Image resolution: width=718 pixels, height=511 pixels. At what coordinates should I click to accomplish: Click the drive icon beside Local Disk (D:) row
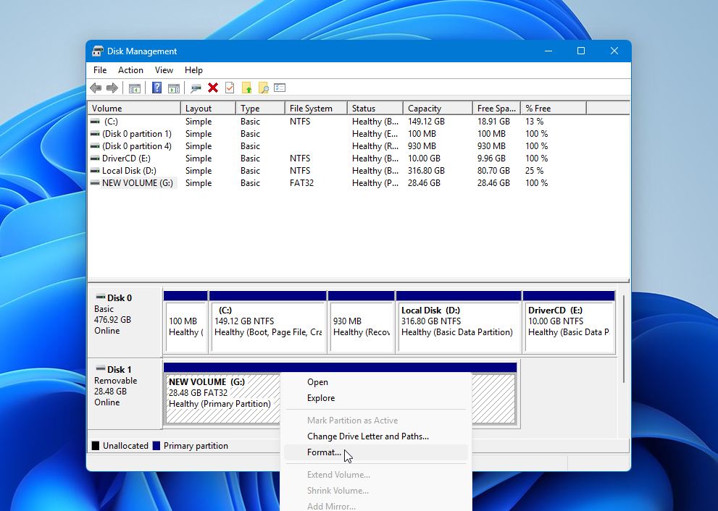(x=95, y=171)
